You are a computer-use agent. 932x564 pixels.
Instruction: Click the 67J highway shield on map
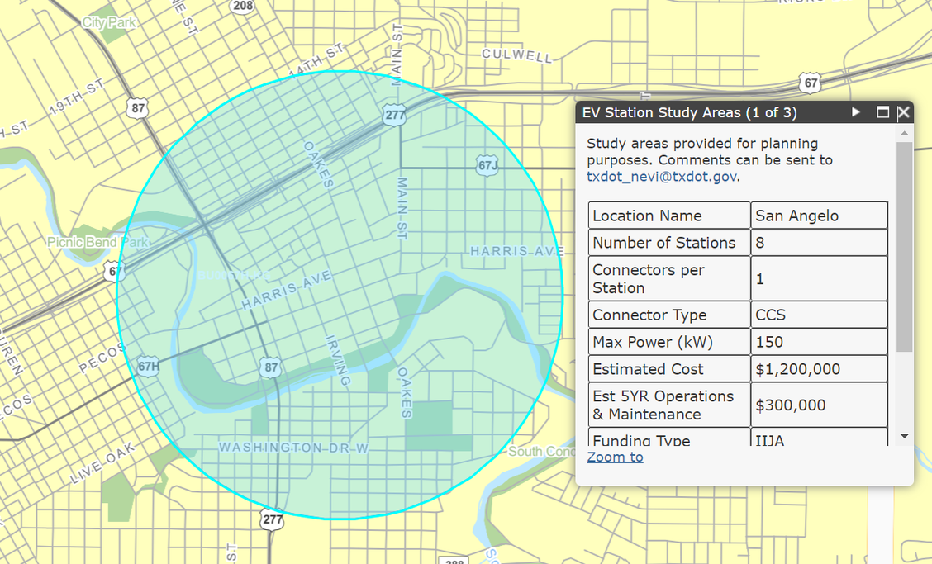coord(488,165)
